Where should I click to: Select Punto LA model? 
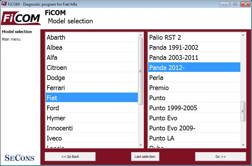(194, 138)
